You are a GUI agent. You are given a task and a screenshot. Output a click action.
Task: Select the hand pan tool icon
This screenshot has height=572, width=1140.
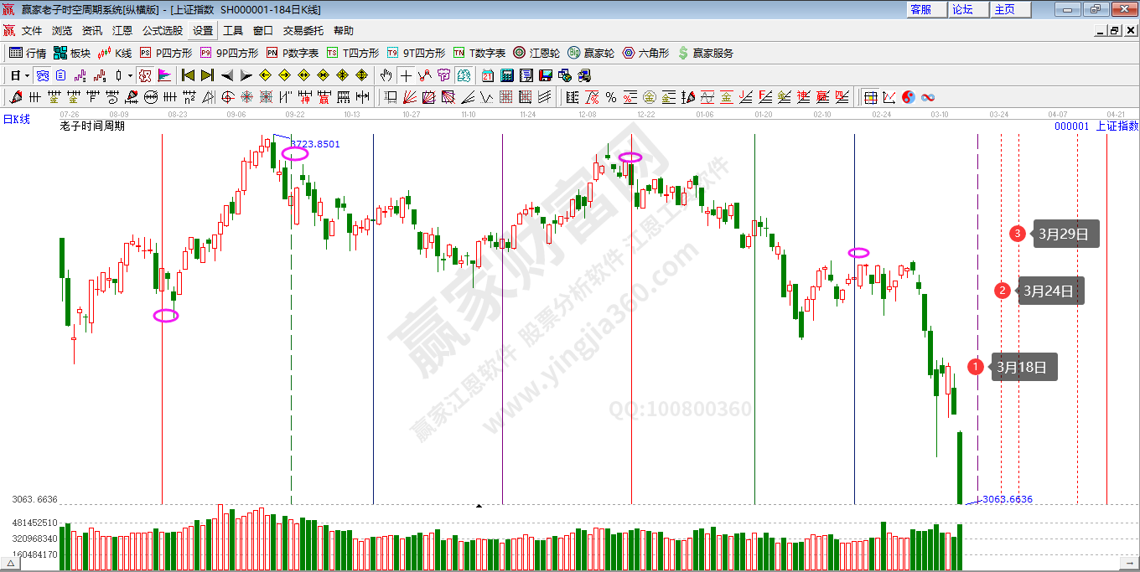[x=386, y=75]
